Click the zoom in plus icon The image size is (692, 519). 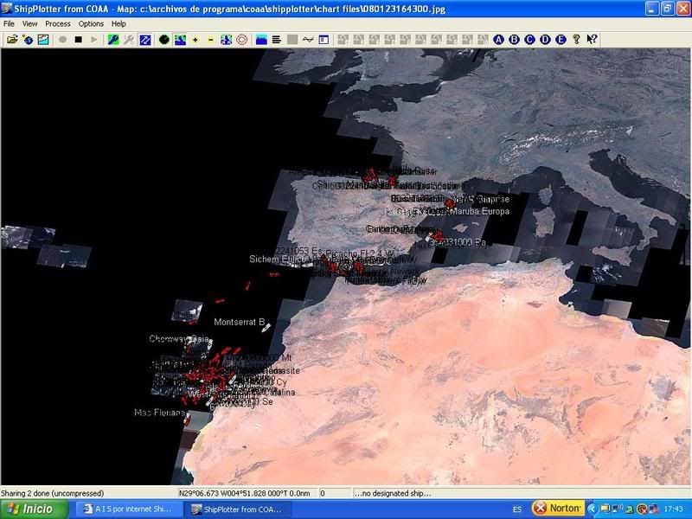195,40
